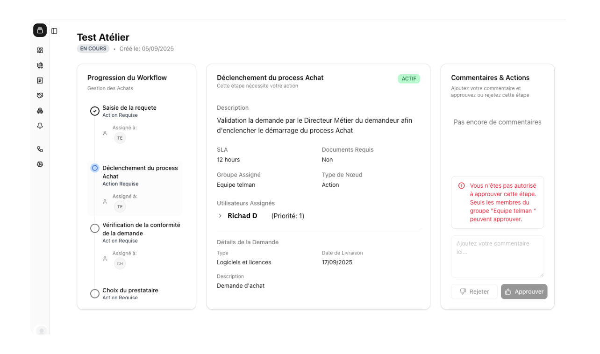The width and height of the screenshot is (600, 354).
Task: Open settings with the gear icon
Action: [40, 164]
